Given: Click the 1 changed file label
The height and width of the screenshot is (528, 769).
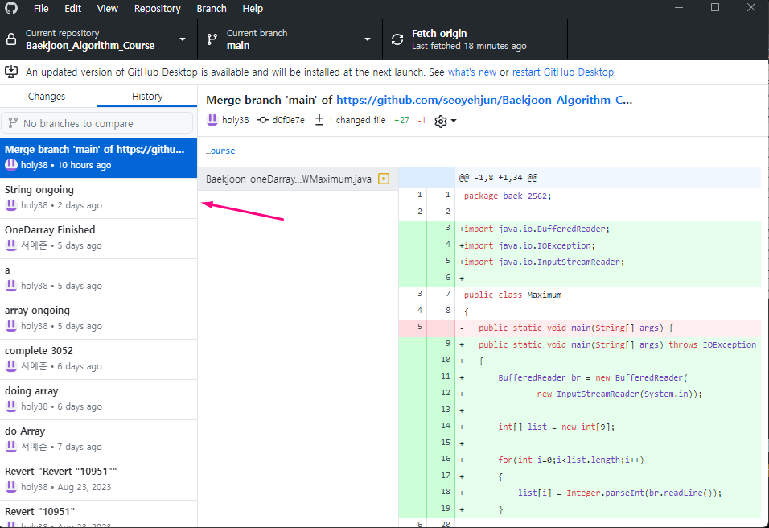Looking at the screenshot, I should pos(356,120).
